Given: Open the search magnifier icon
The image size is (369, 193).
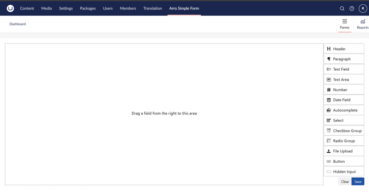Looking at the screenshot, I should [x=342, y=9].
